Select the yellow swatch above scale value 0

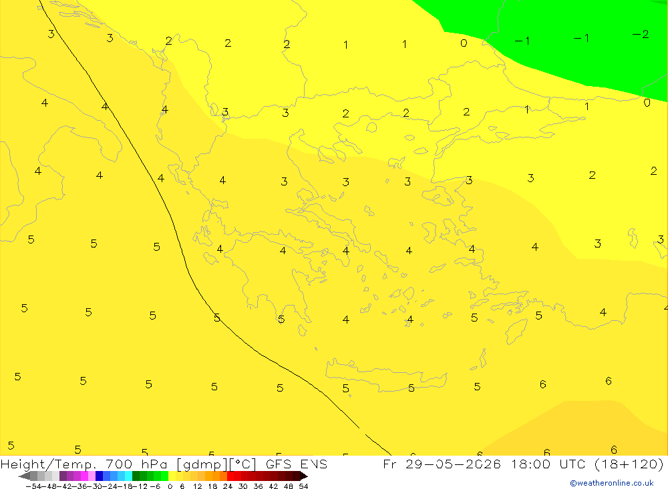click(x=172, y=476)
